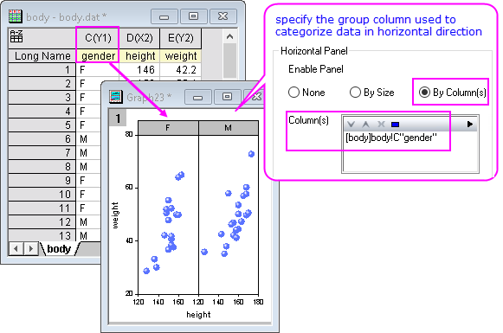Viewport: 503px width, 333px height.
Task: Select row 6 header in worksheet
Action: [x=42, y=138]
